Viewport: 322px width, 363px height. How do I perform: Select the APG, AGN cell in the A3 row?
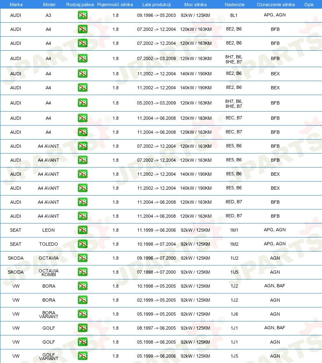click(275, 15)
